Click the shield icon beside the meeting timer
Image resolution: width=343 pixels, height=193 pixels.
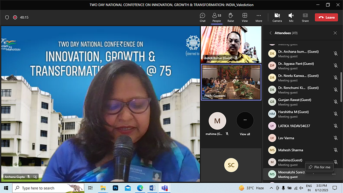tap(7, 17)
